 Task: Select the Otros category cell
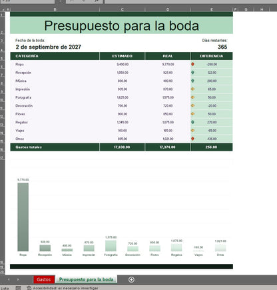[55, 139]
